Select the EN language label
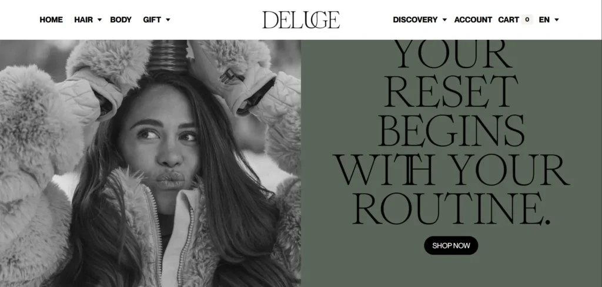602x287 pixels. click(x=544, y=19)
